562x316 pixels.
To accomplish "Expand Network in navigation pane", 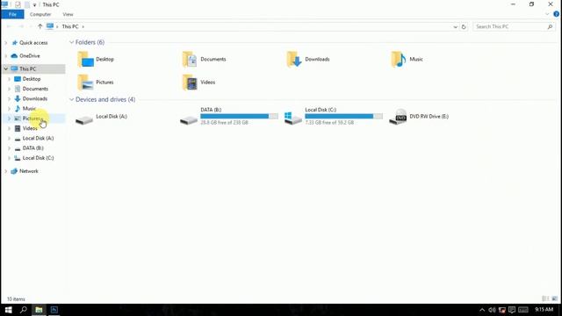I will (x=6, y=171).
